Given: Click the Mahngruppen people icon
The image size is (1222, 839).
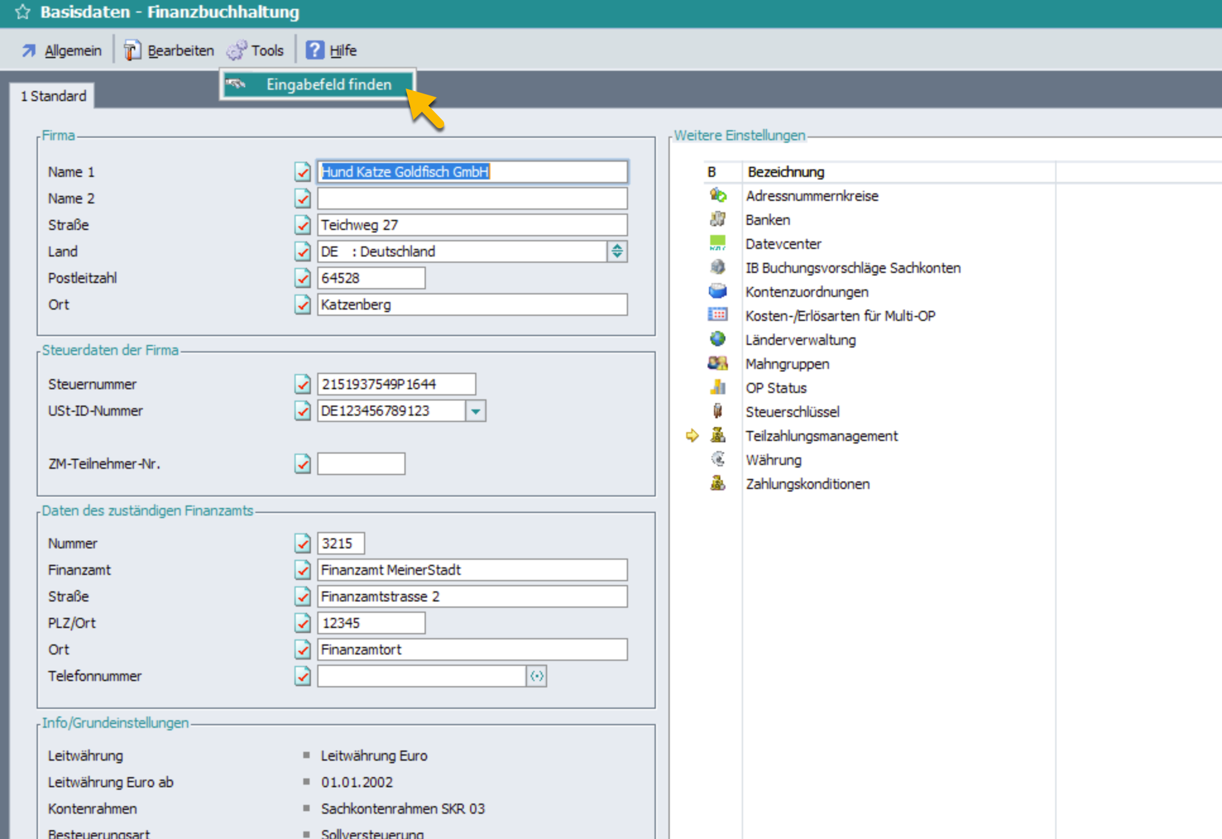Looking at the screenshot, I should click(x=717, y=363).
